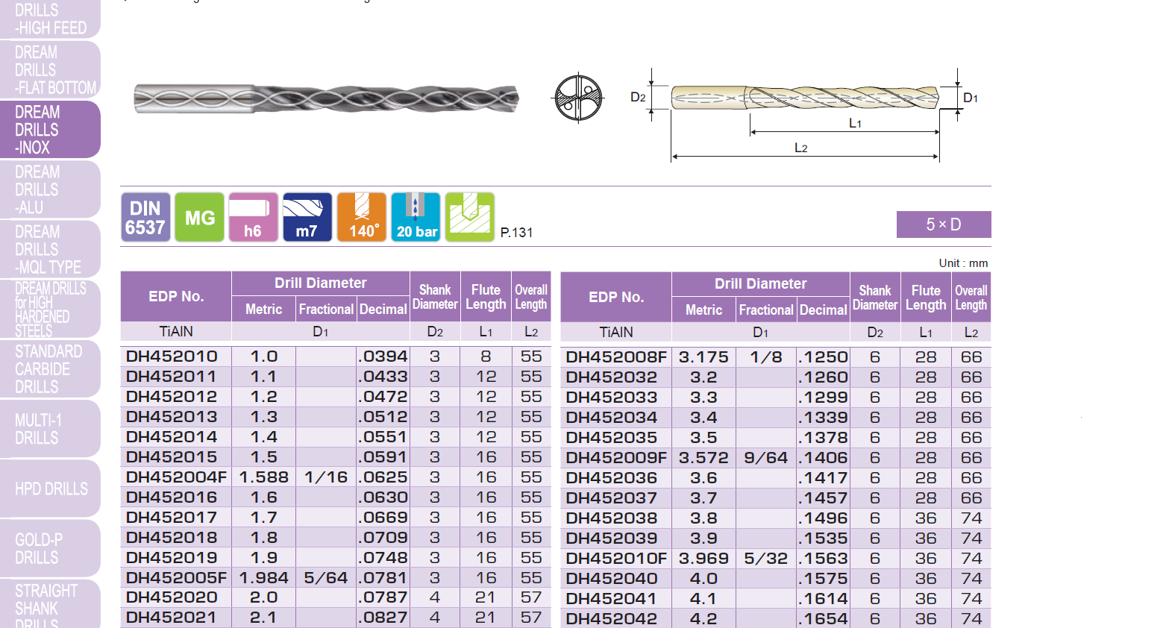Click the navy m7 drill tolerance icon

tap(307, 217)
